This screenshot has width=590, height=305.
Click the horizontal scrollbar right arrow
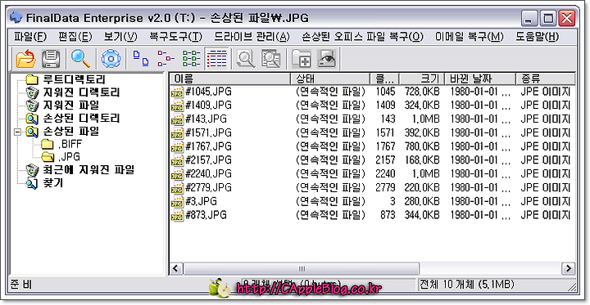tap(568, 268)
